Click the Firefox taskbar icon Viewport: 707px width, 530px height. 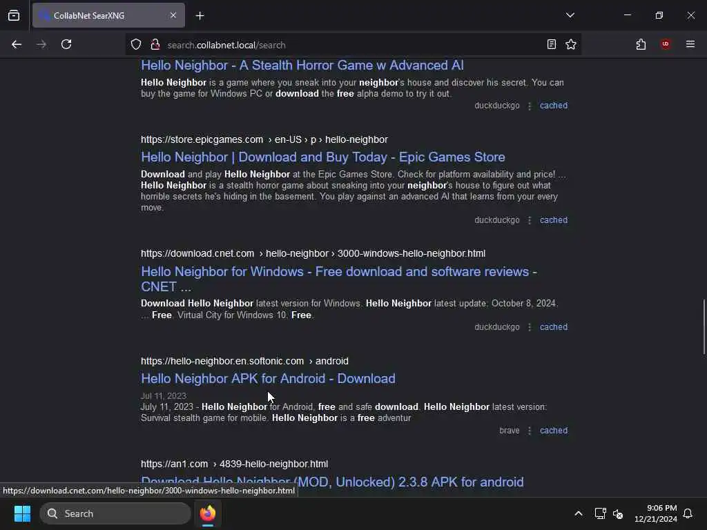coord(208,513)
